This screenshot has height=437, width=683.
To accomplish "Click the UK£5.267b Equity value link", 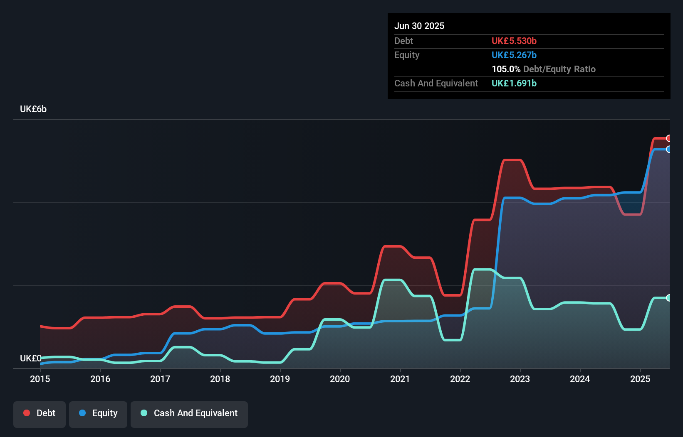I will [x=514, y=55].
